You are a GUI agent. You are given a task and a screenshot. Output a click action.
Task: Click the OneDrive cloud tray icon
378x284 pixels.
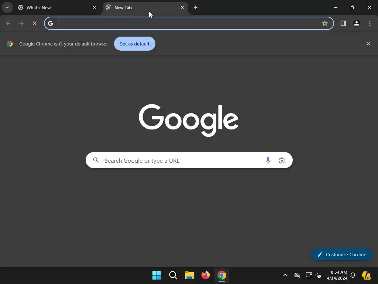point(297,275)
